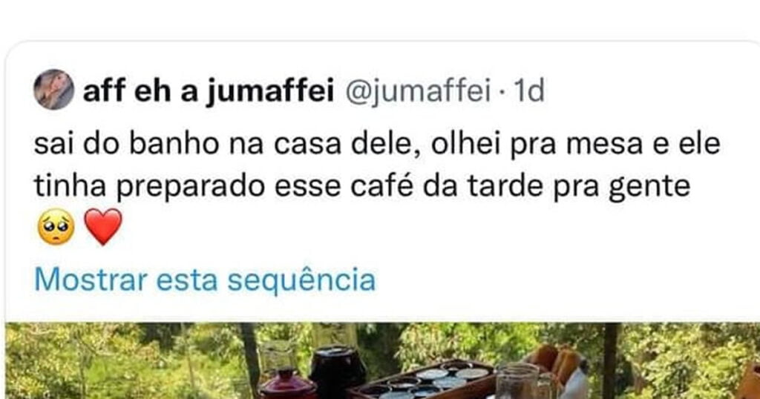Click empty space right of the heart emoji
The height and width of the screenshot is (399, 760).
371,226
